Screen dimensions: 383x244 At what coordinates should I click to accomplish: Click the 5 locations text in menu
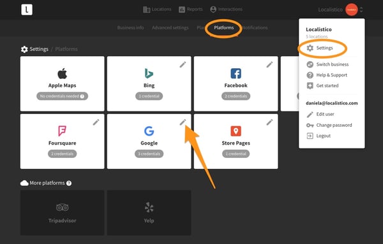tap(317, 36)
